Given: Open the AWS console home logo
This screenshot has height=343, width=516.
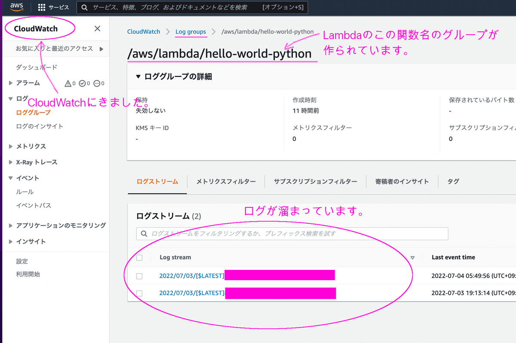Looking at the screenshot, I should 17,7.
